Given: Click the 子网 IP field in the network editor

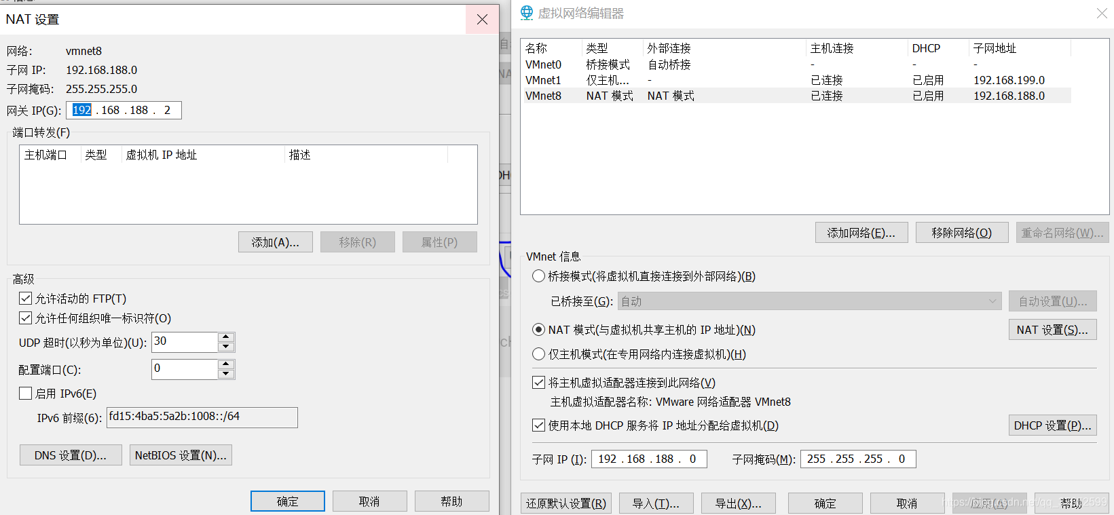Looking at the screenshot, I should point(649,459).
